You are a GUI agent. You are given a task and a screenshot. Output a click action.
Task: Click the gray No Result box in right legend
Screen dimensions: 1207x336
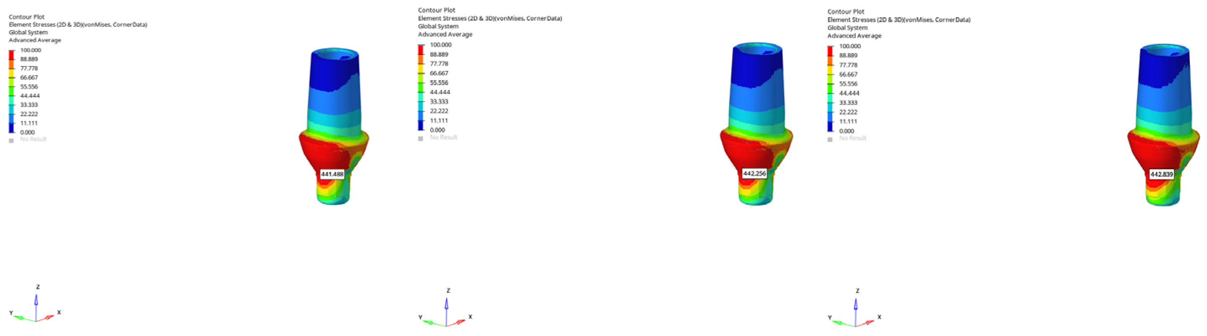(x=830, y=139)
